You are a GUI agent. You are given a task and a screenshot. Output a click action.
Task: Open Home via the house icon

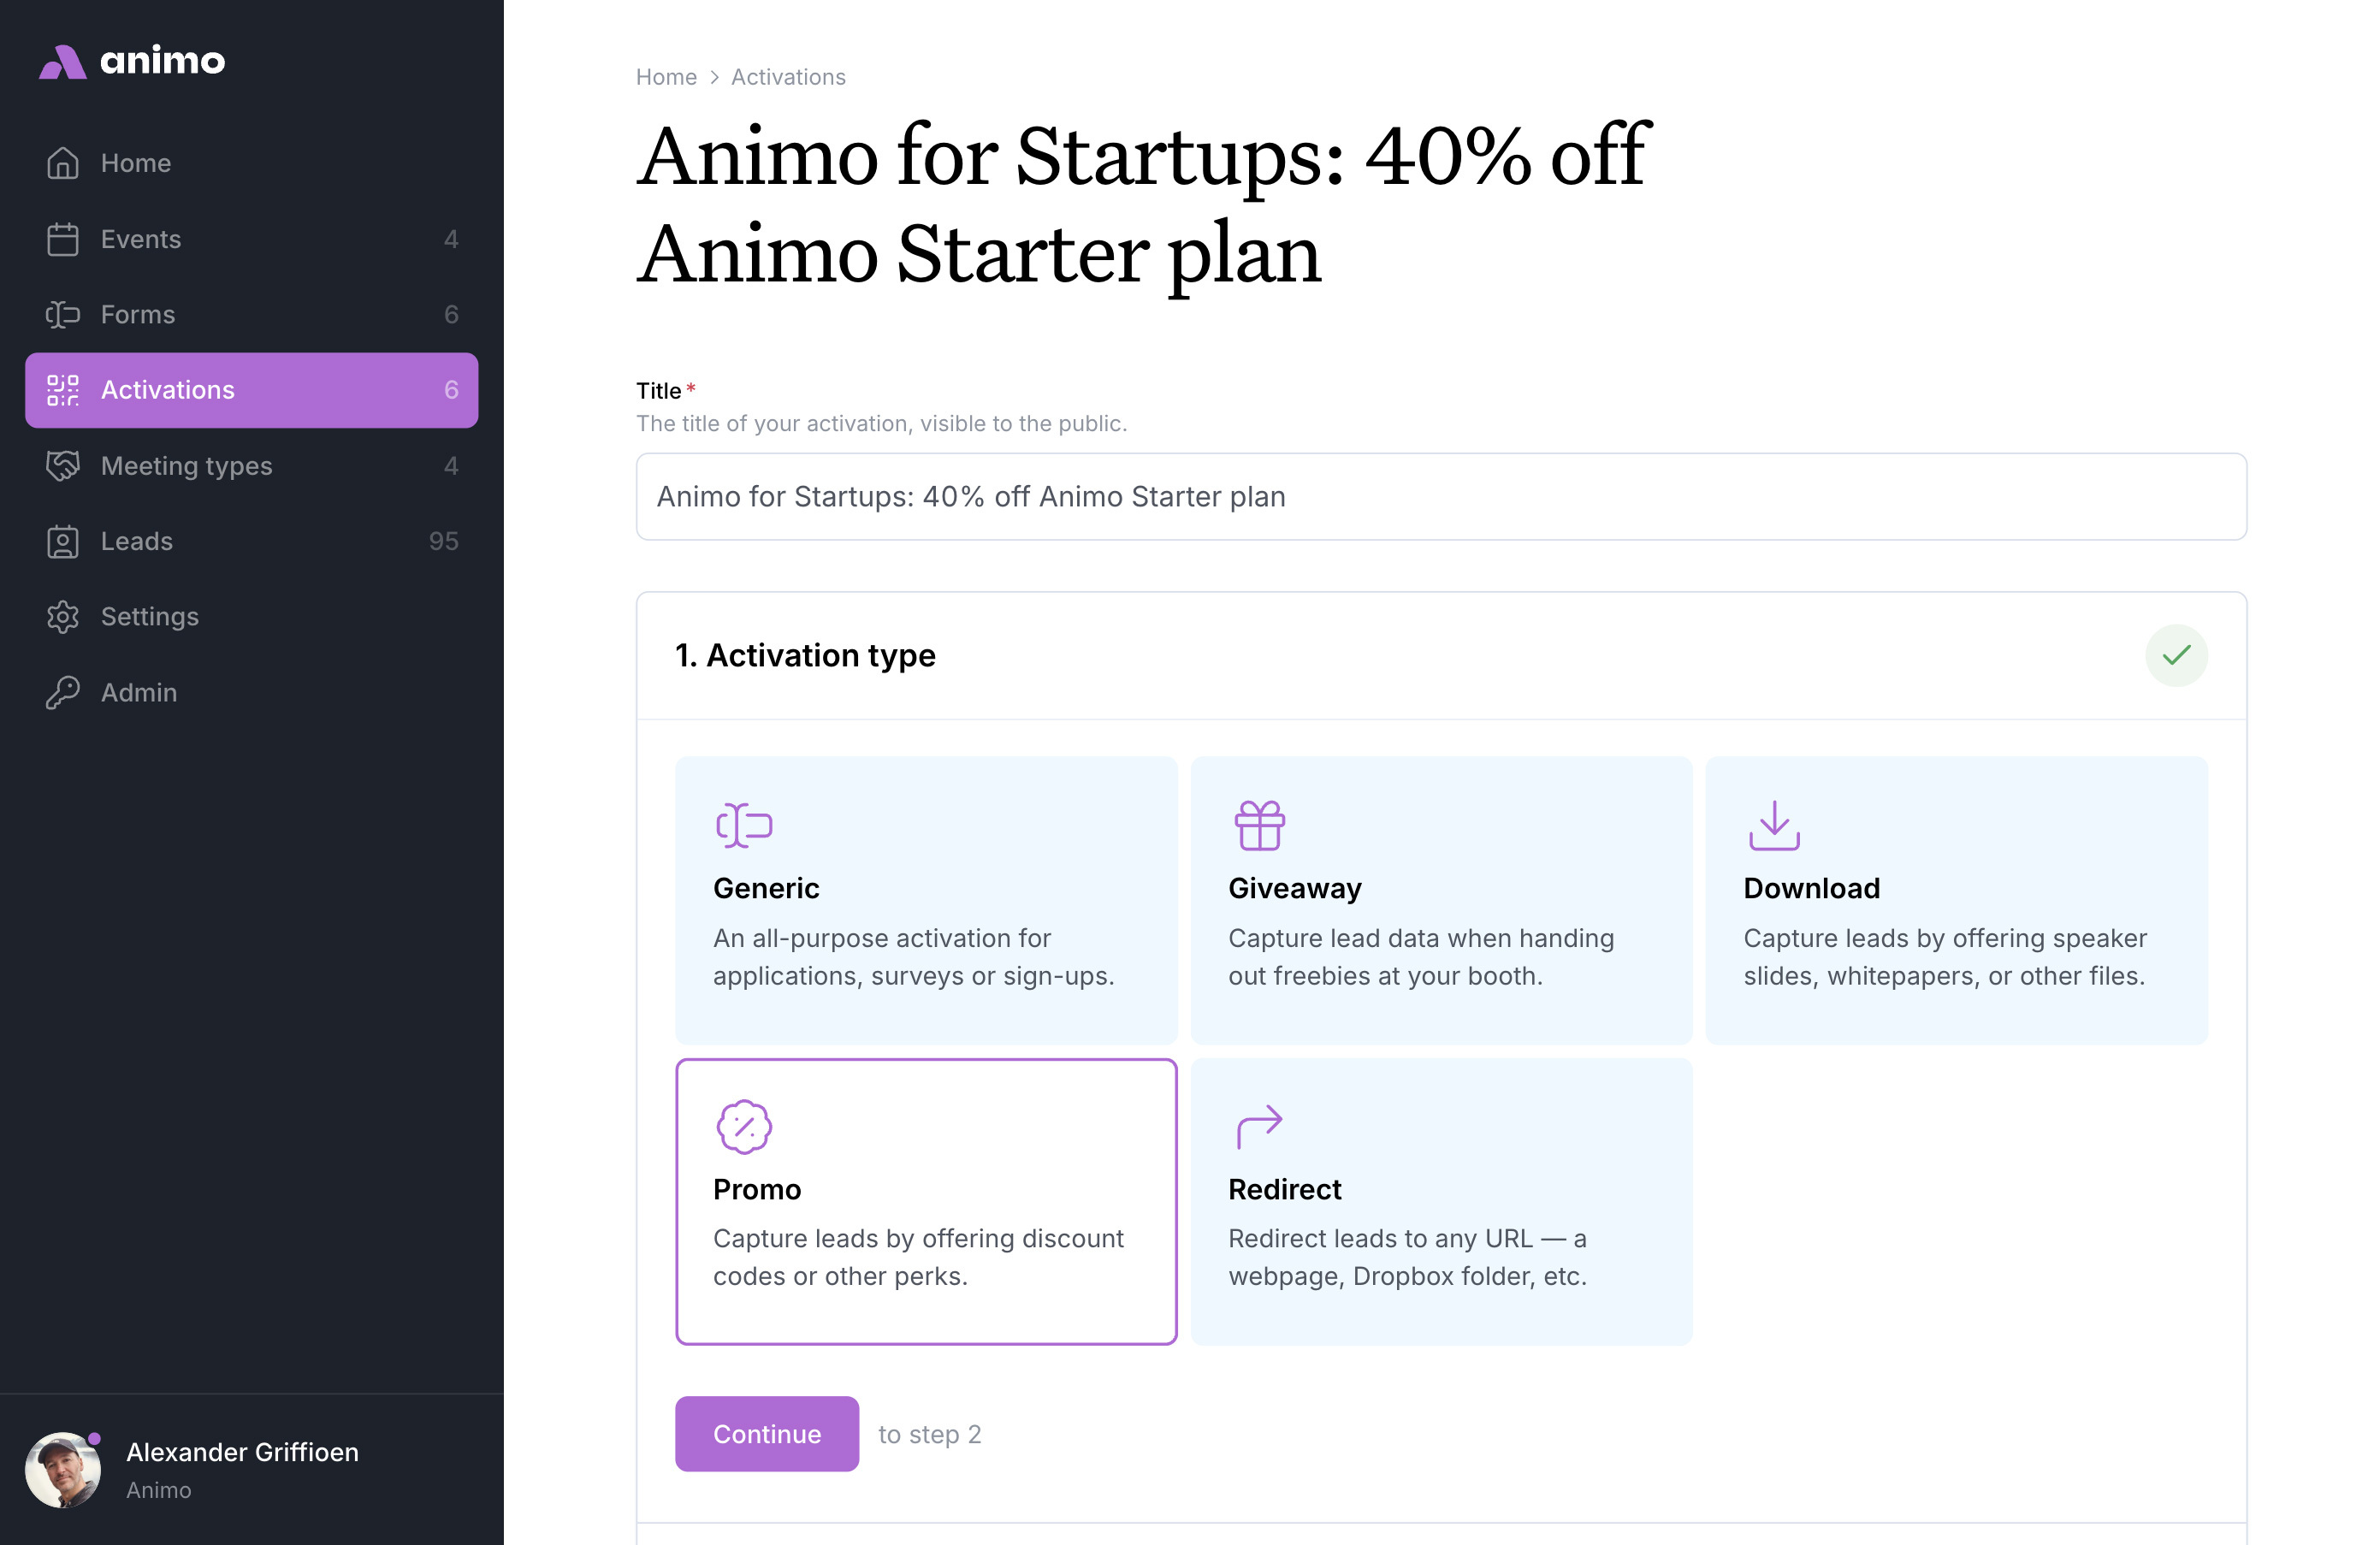pos(62,163)
